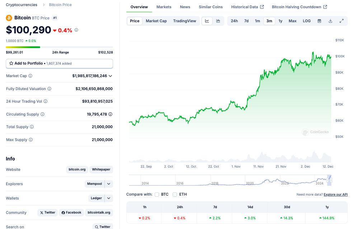
Task: Open the bitcoin.org website link
Action: [x=77, y=169]
